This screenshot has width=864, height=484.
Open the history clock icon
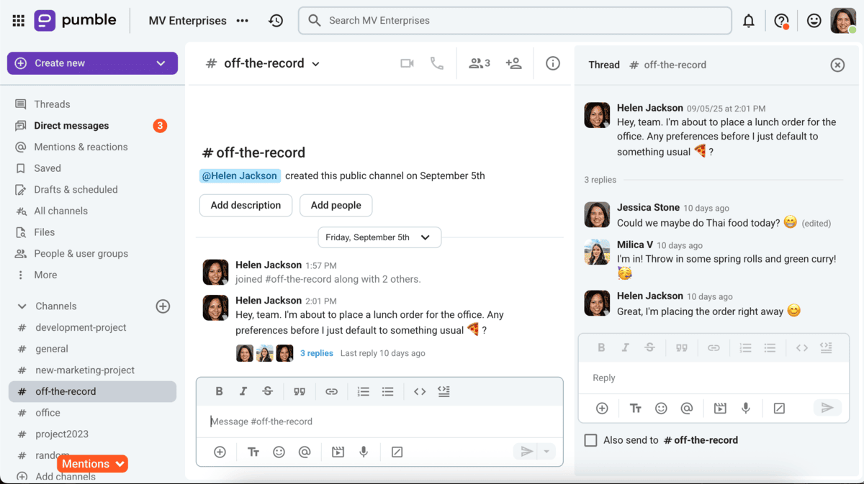tap(276, 21)
